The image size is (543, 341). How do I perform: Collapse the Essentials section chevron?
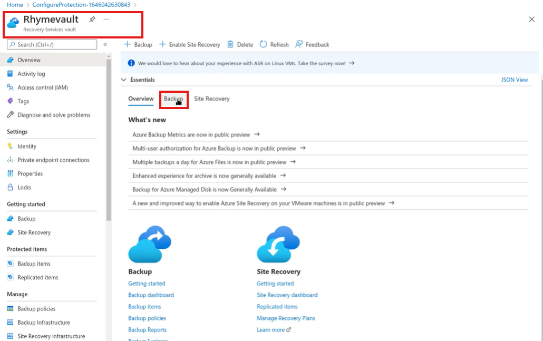point(124,80)
